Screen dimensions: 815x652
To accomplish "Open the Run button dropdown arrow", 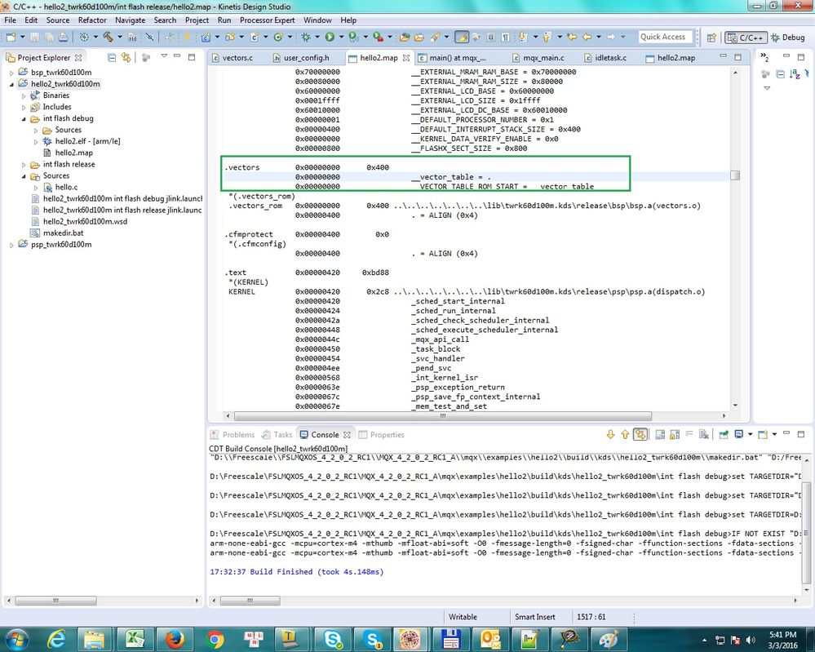I will (x=341, y=37).
